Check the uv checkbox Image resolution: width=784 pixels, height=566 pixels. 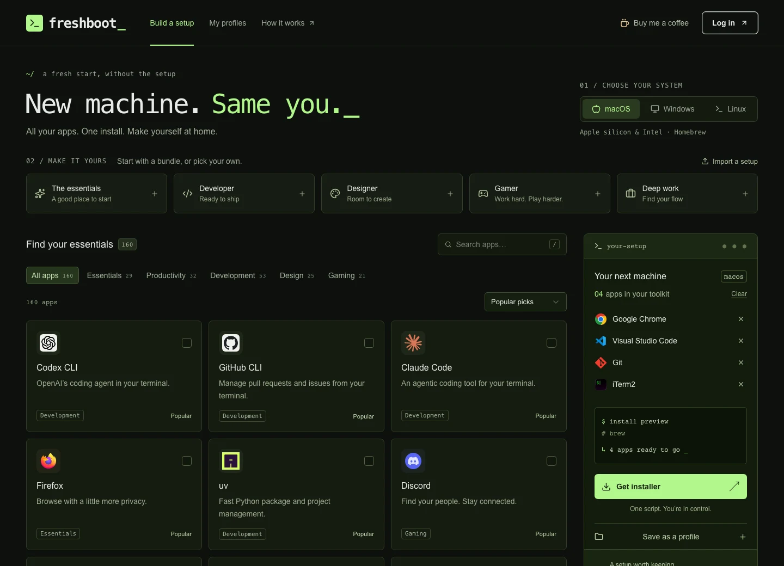coord(369,461)
